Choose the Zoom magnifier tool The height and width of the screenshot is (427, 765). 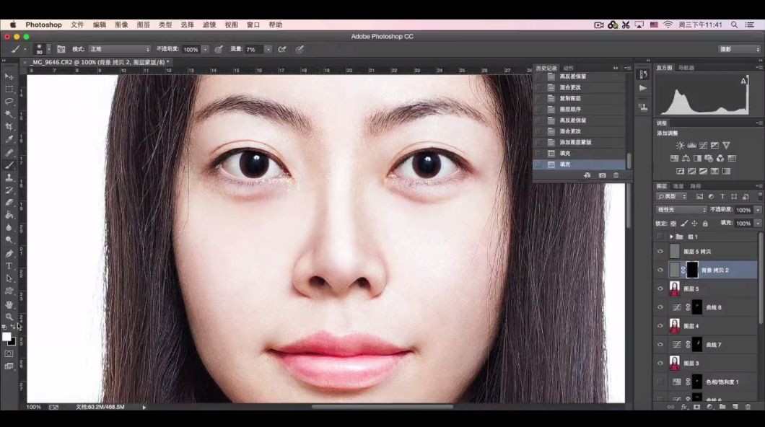click(x=9, y=317)
